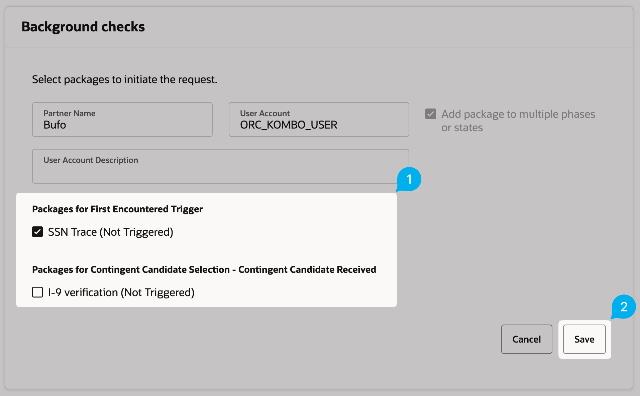Click the First Encountered Trigger heading
Image resolution: width=640 pixels, height=396 pixels.
[117, 209]
